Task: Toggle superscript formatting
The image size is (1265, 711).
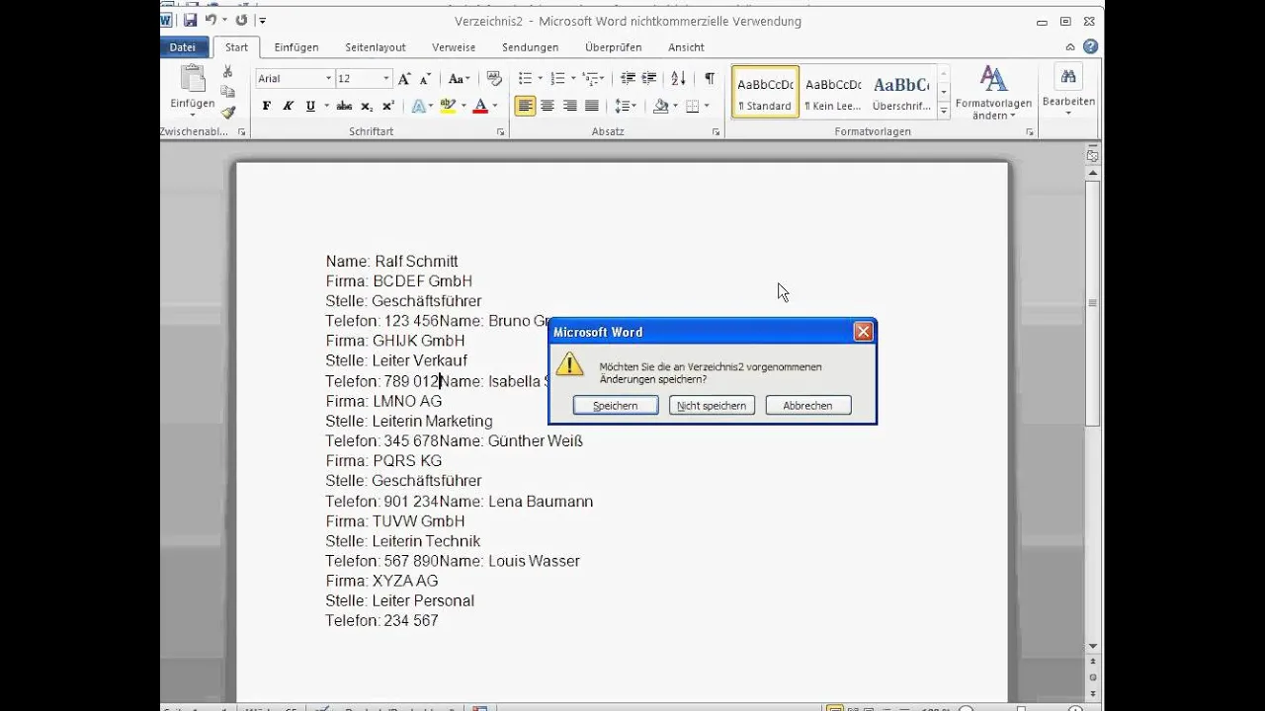Action: (387, 106)
